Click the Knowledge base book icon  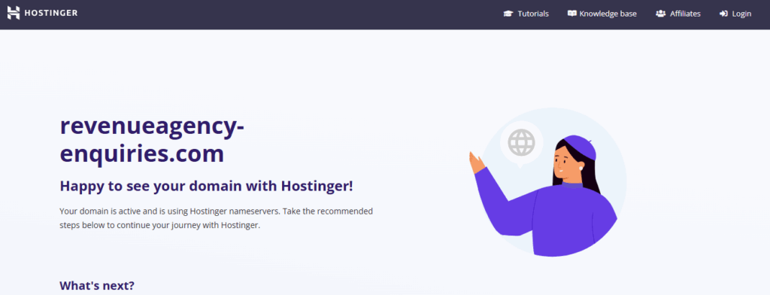571,14
